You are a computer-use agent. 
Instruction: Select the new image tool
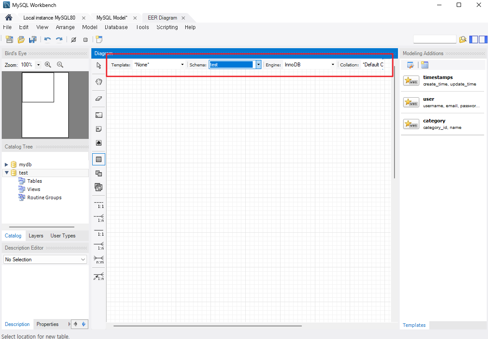(x=99, y=143)
